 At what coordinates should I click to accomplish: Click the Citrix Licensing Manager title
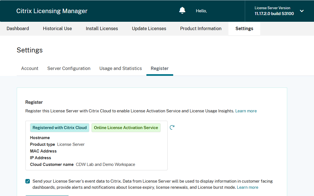click(52, 11)
